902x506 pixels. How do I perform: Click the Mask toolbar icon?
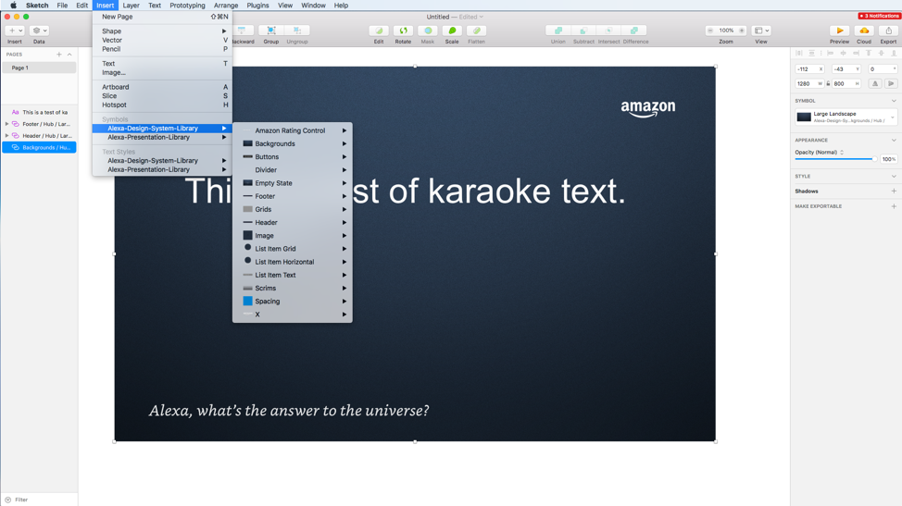(x=428, y=31)
